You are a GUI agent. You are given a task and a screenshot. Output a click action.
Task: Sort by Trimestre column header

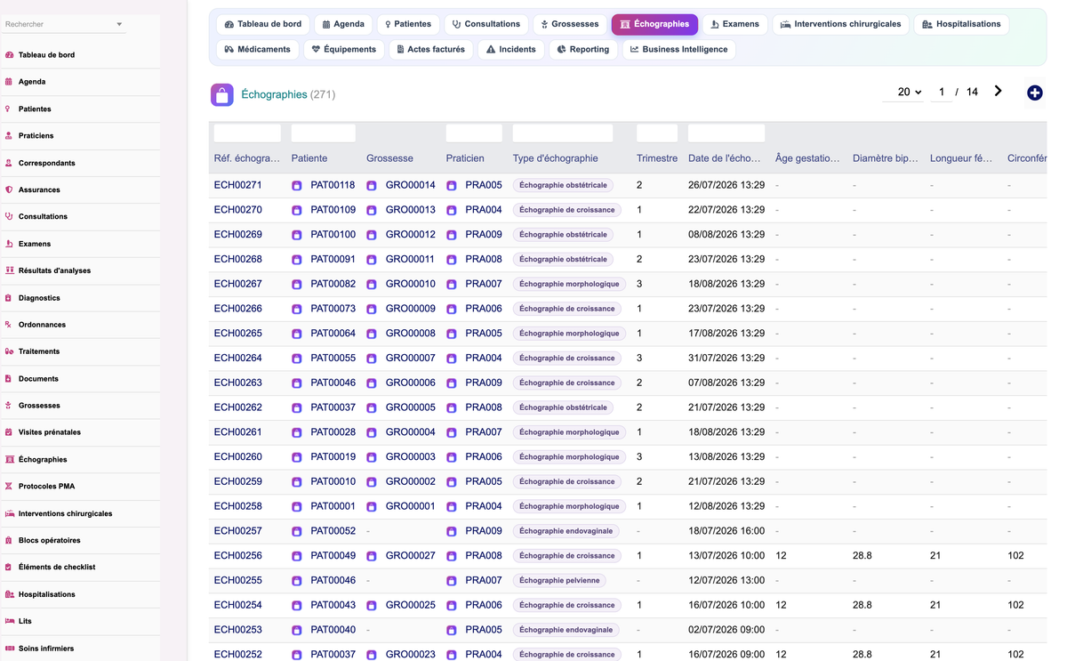(x=657, y=158)
